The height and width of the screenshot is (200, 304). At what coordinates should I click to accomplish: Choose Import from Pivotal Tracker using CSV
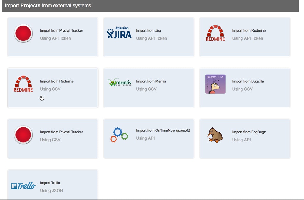[62, 132]
